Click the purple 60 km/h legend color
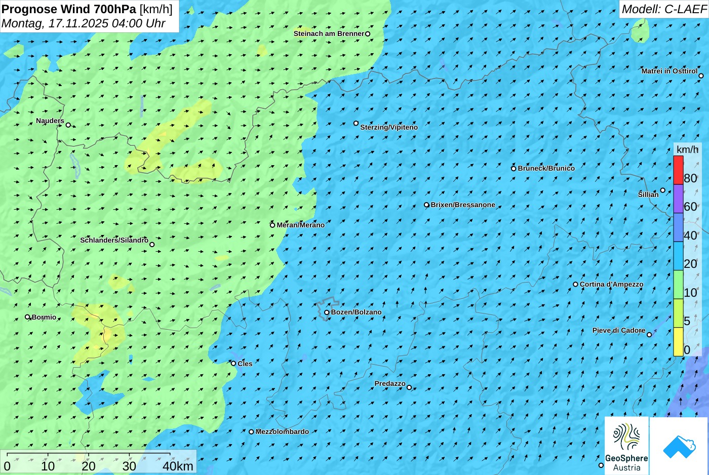The width and height of the screenshot is (709, 475). (678, 199)
